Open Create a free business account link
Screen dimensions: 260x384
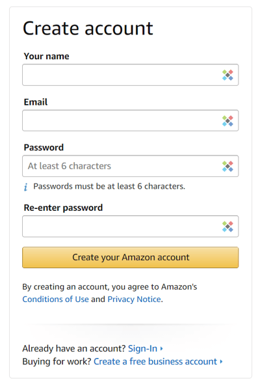tap(155, 361)
